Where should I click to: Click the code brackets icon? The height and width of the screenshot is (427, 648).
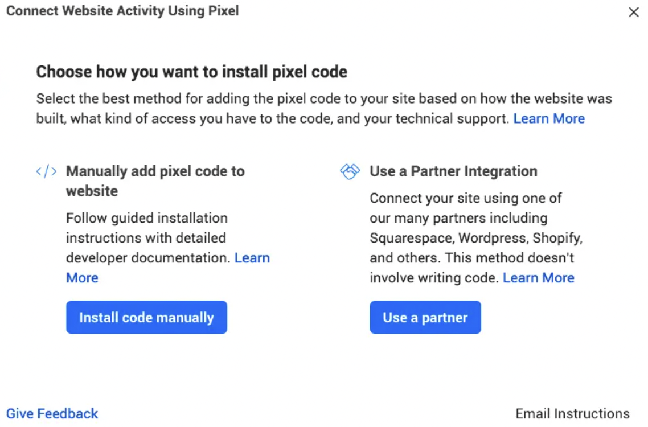coord(46,171)
